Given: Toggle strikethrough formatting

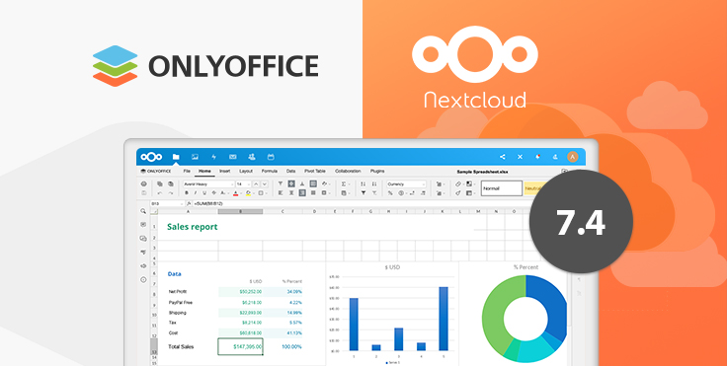Looking at the screenshot, I should coord(213,193).
